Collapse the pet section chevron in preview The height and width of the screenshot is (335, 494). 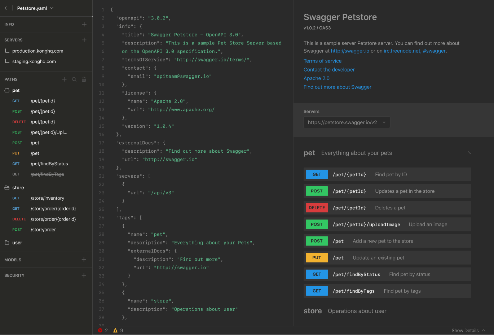pos(469,153)
